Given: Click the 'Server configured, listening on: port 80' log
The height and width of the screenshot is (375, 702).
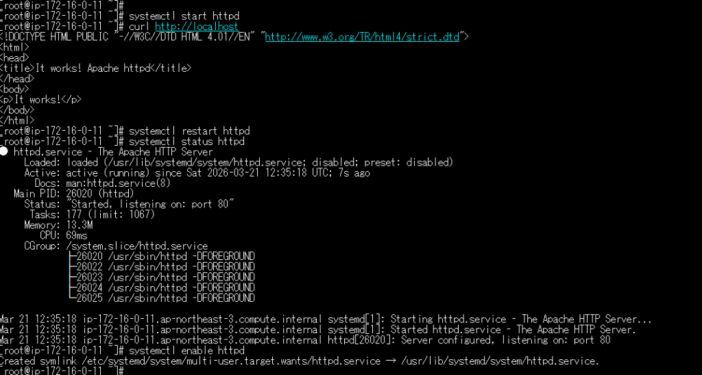Looking at the screenshot, I should (x=505, y=339).
